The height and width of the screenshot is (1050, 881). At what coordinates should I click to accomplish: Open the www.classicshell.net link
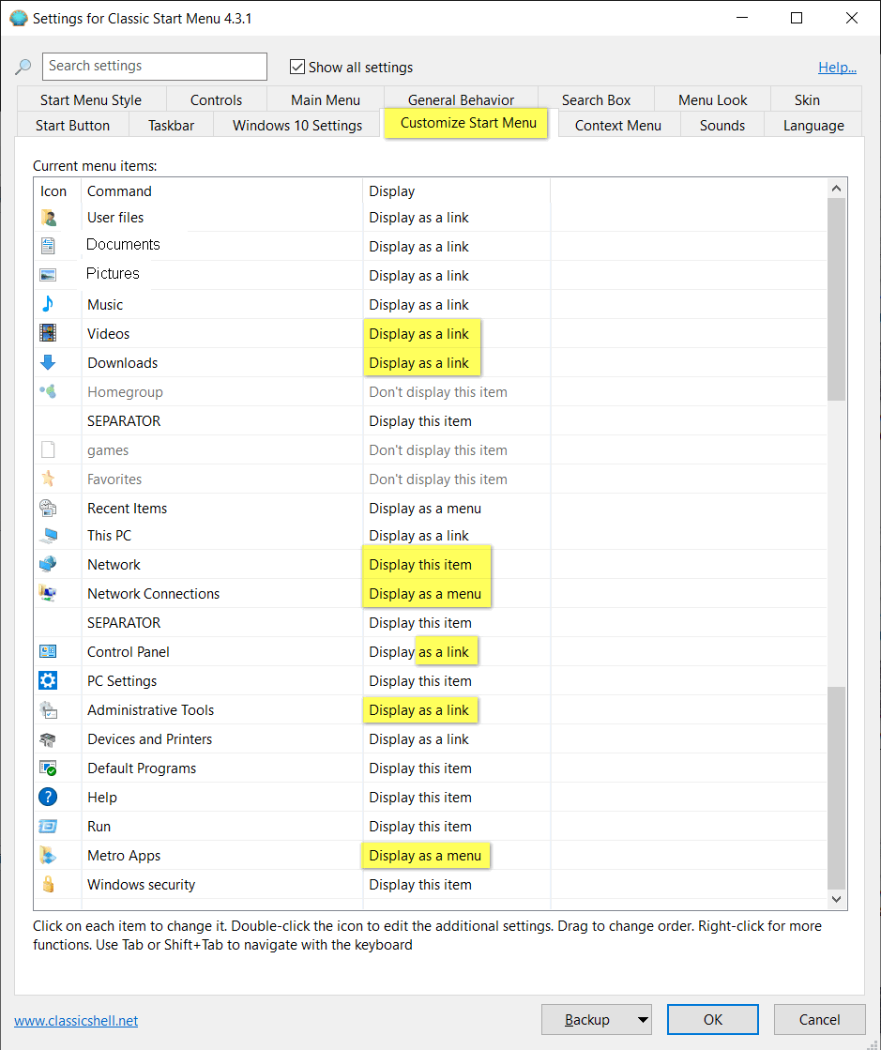coord(76,1021)
